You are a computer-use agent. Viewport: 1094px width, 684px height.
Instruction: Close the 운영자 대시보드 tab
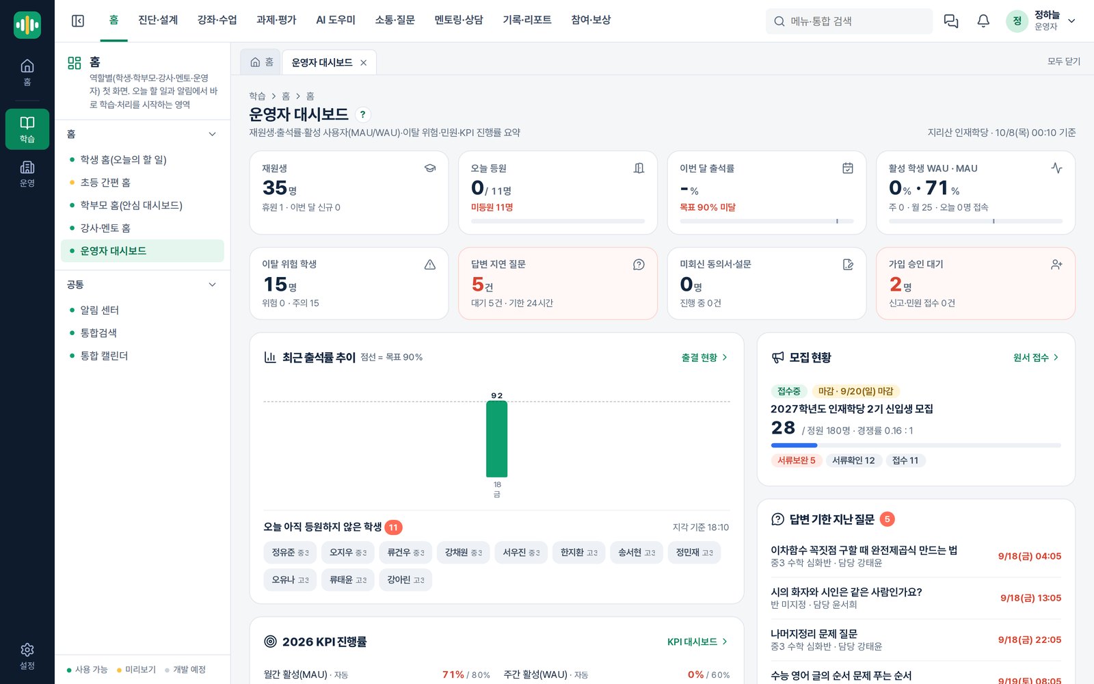363,63
